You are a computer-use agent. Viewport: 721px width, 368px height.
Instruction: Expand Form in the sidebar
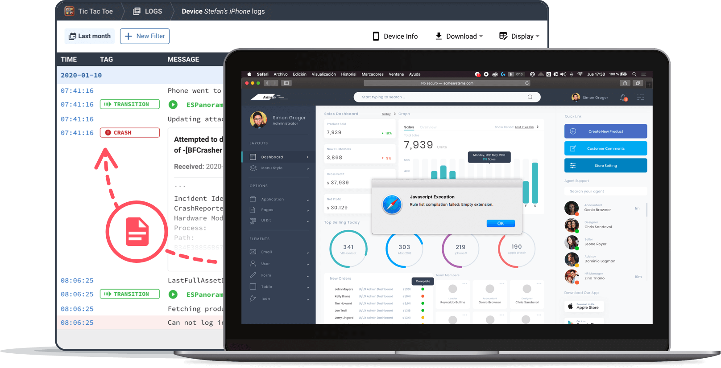[278, 275]
